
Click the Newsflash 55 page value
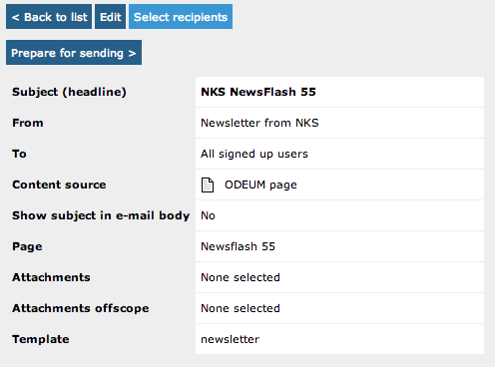239,246
